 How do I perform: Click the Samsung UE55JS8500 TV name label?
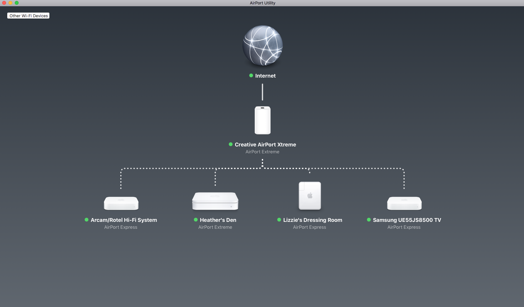pyautogui.click(x=407, y=220)
